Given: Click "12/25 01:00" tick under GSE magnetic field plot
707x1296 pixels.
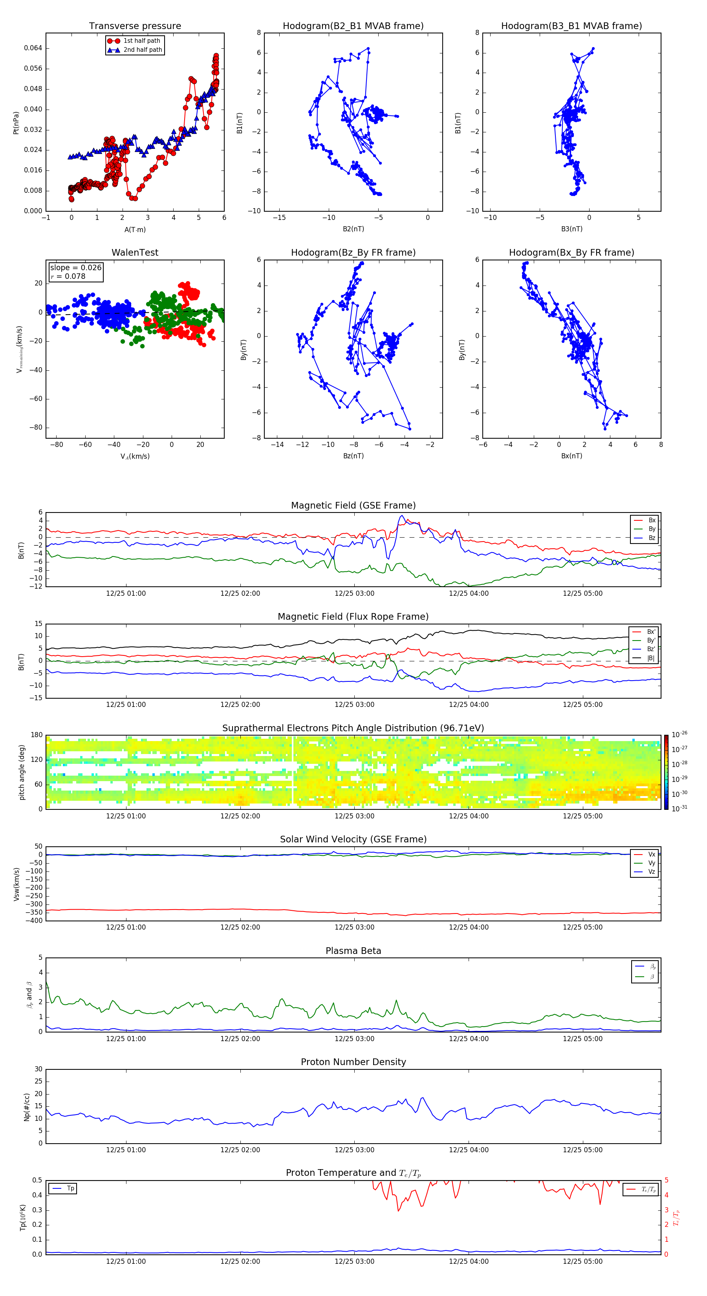Looking at the screenshot, I should (126, 594).
